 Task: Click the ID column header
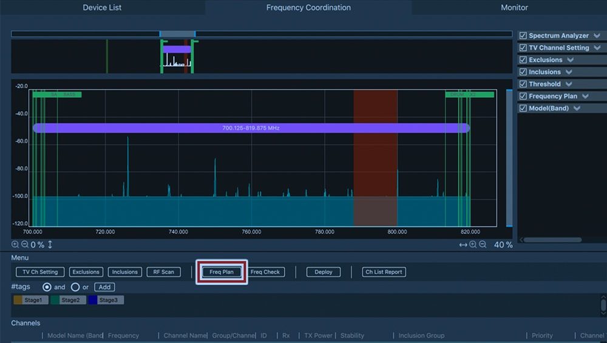(263, 335)
